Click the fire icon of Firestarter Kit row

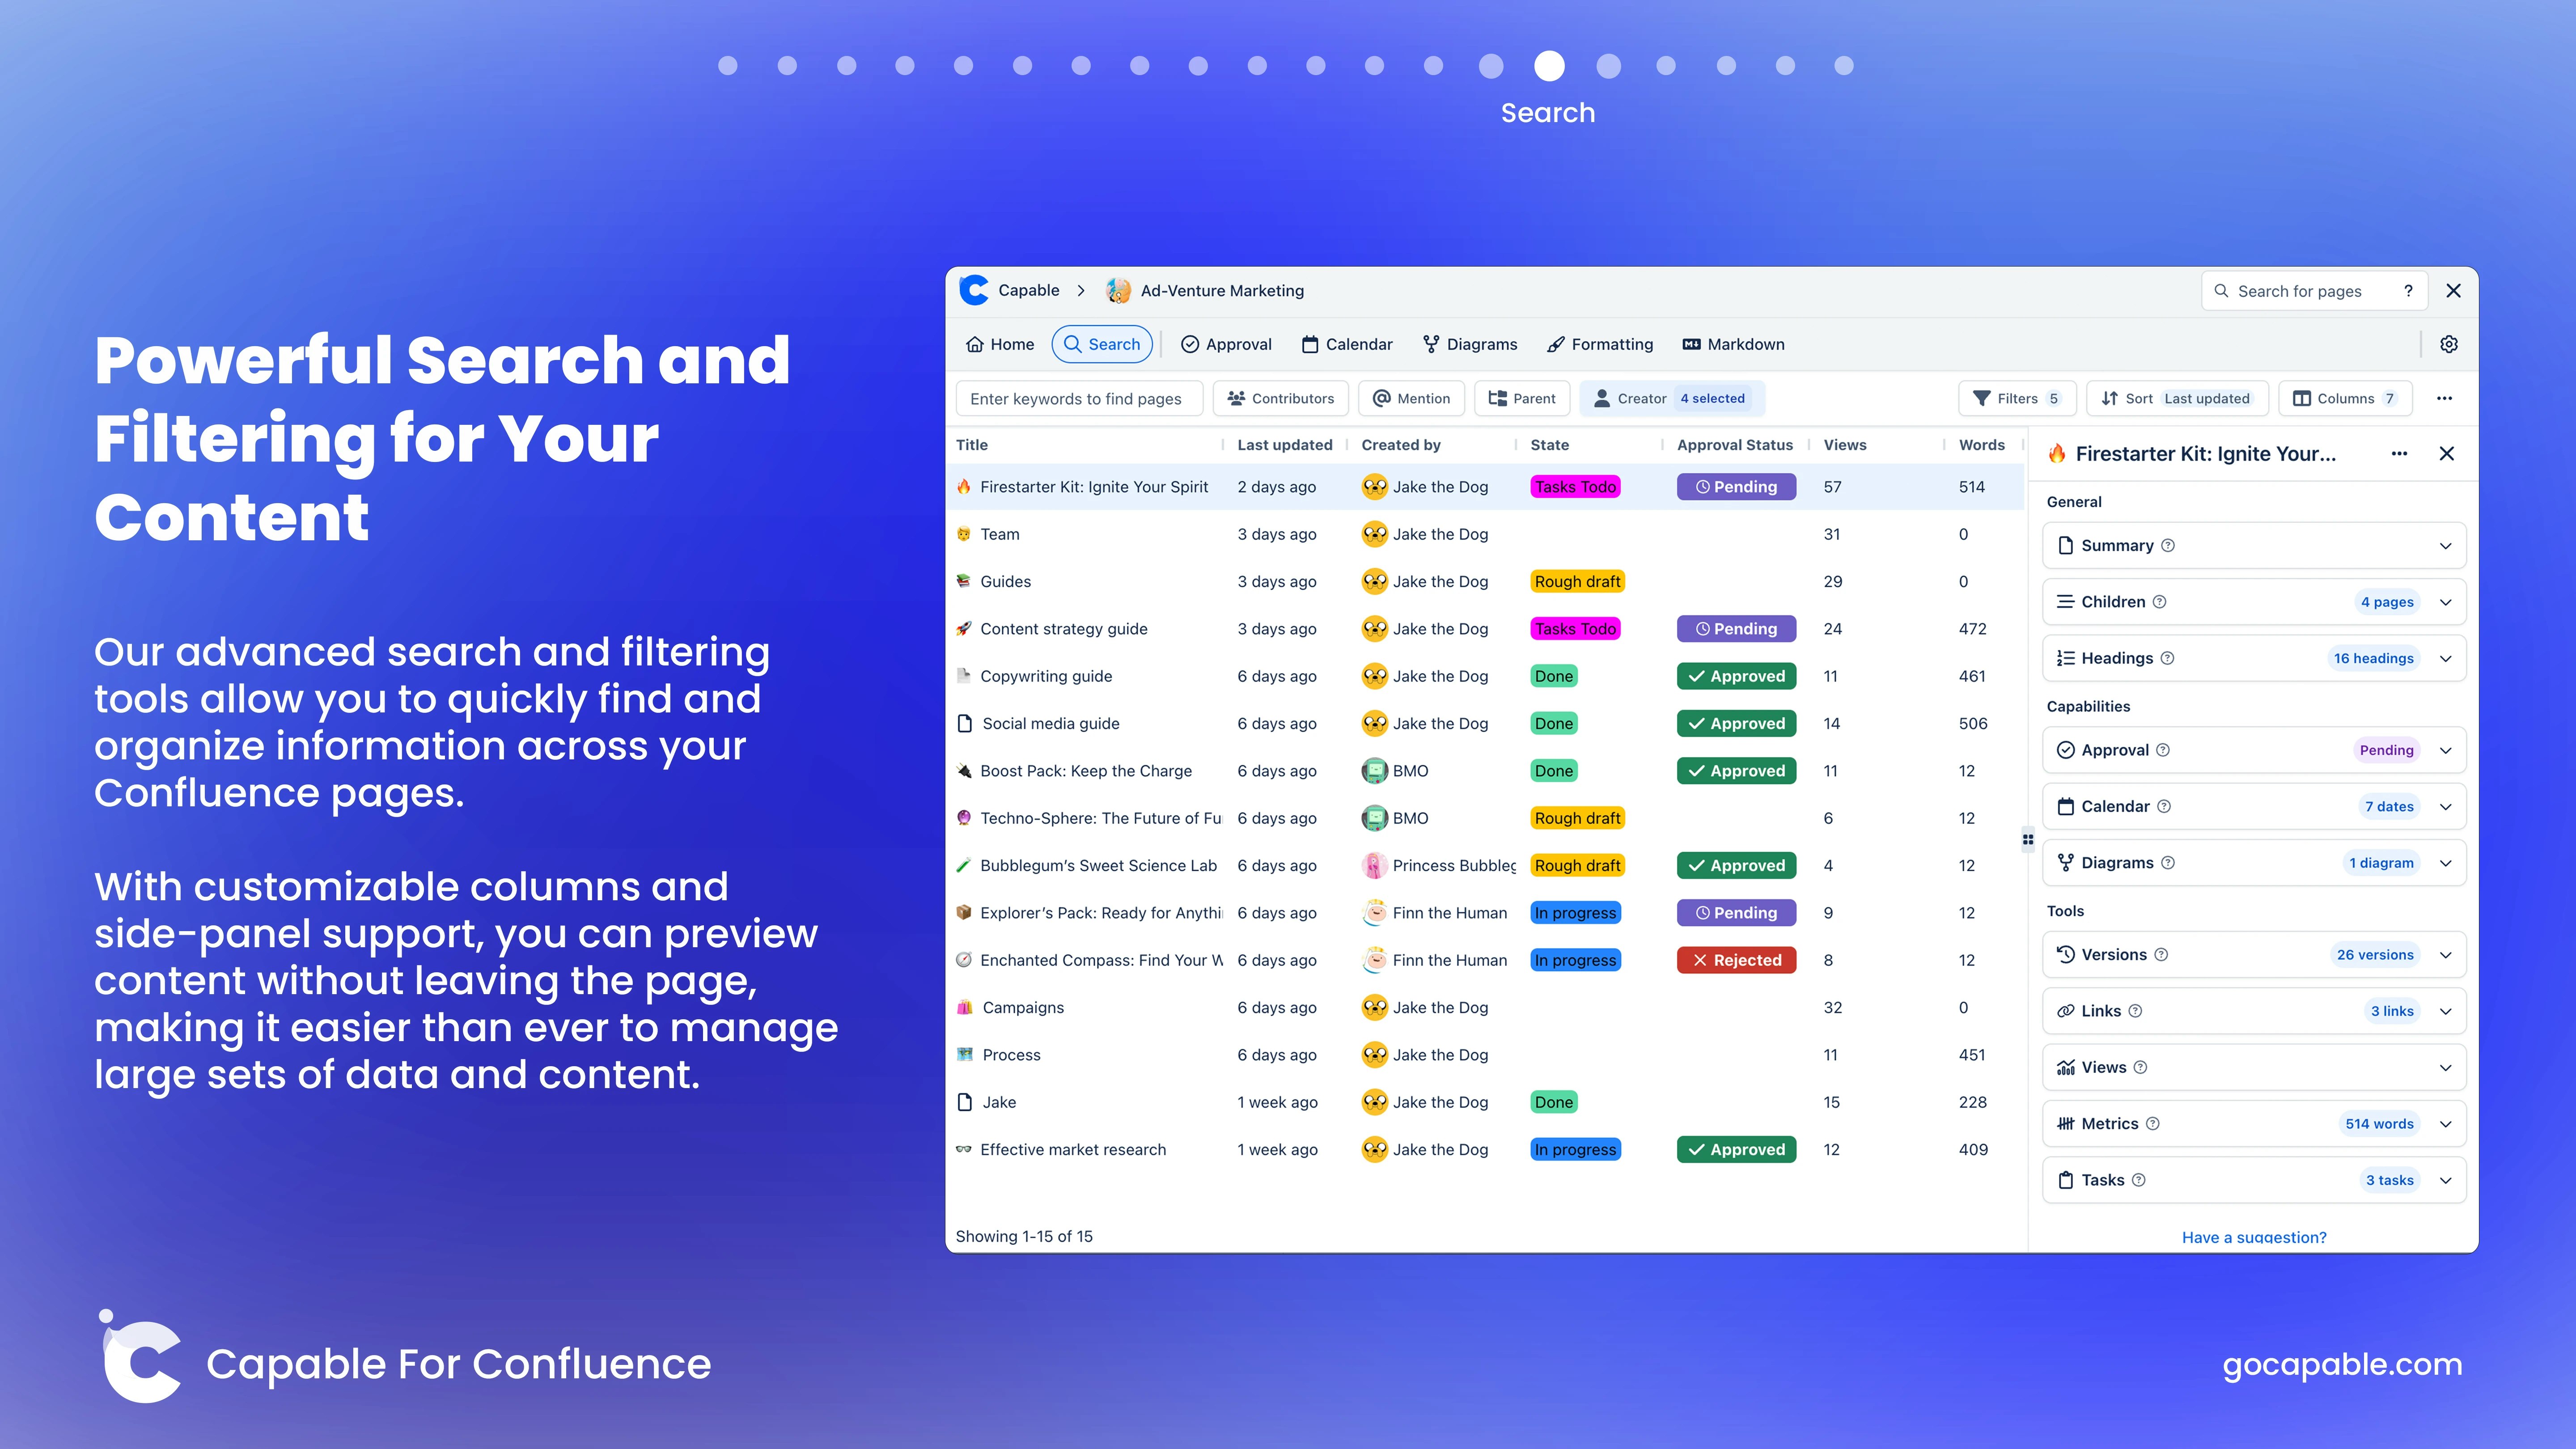[x=964, y=487]
